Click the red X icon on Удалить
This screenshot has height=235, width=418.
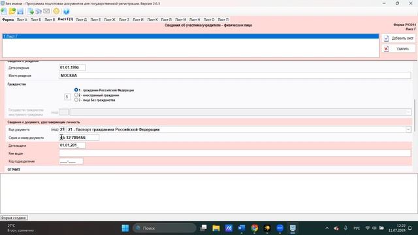[x=386, y=49]
